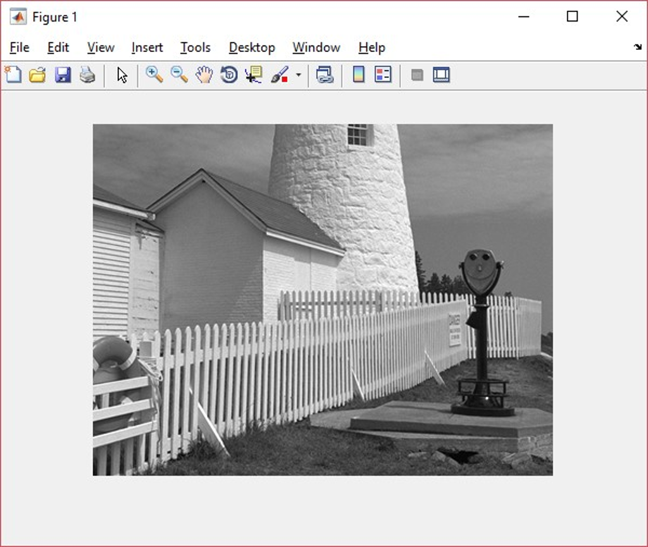Expand the Brush tool color dropdown arrow

[x=298, y=75]
